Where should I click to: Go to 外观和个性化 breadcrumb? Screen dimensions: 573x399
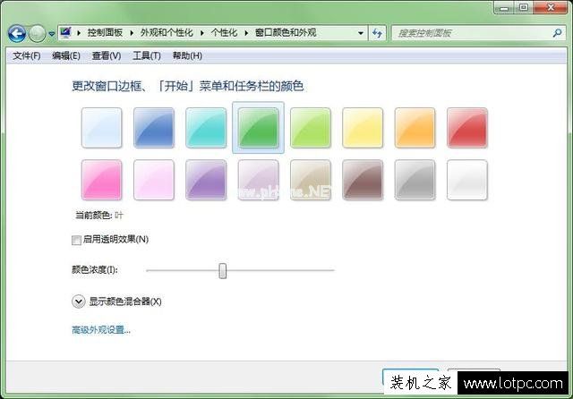click(x=167, y=33)
